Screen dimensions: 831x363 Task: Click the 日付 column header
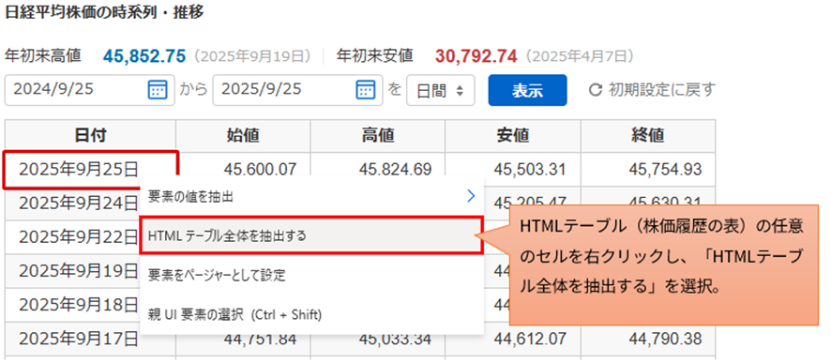click(91, 136)
